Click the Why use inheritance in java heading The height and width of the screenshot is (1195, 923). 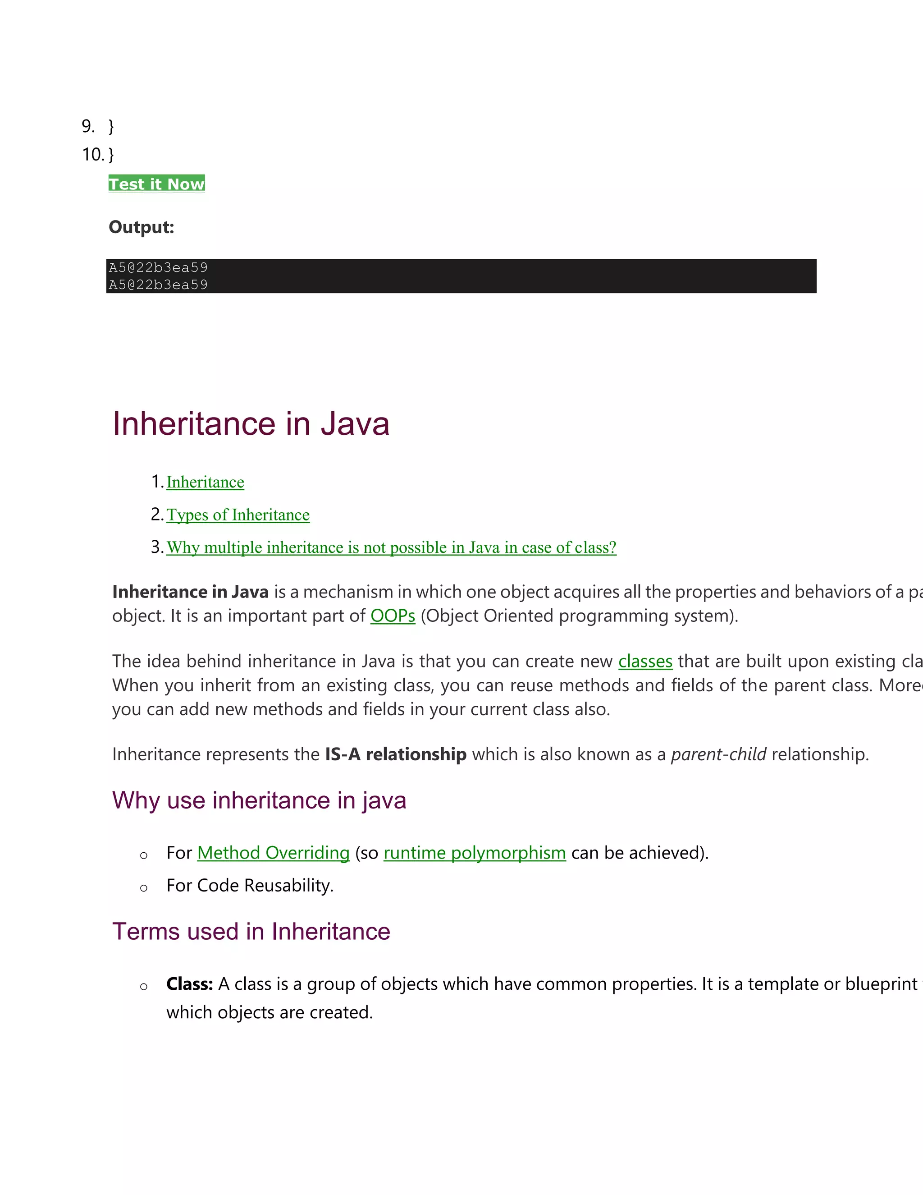[259, 800]
